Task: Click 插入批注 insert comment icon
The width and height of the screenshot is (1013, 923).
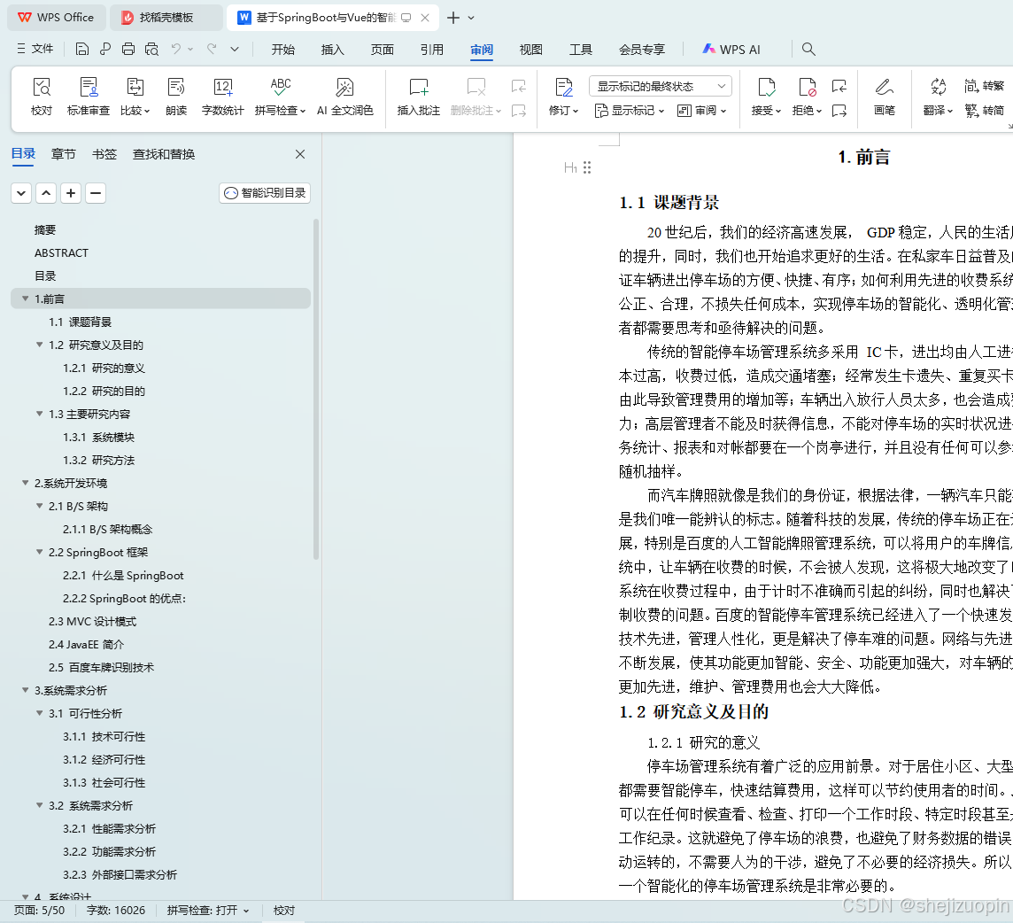Action: 418,97
